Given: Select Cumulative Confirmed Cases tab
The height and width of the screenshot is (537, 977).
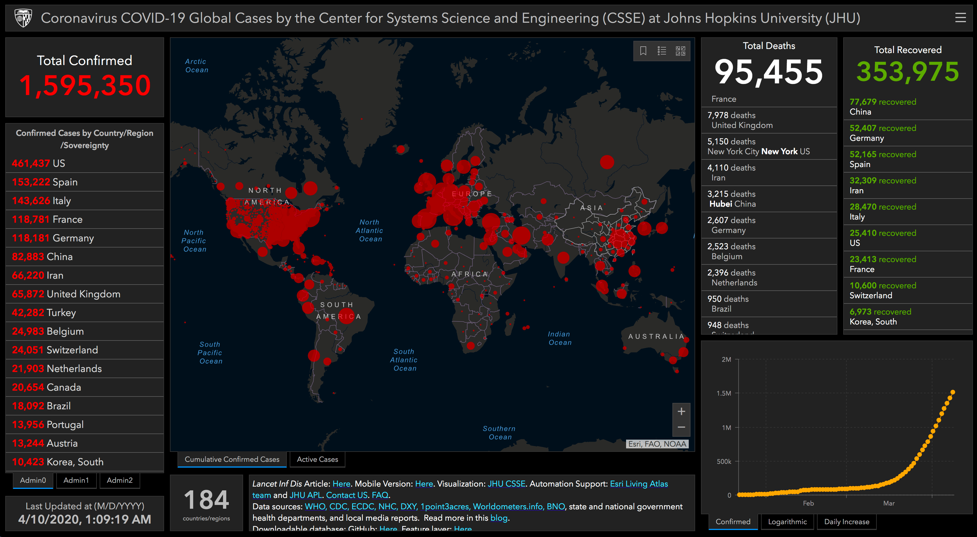Looking at the screenshot, I should click(x=232, y=459).
